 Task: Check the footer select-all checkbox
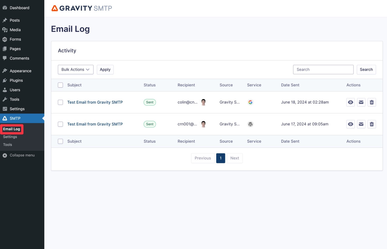point(60,141)
